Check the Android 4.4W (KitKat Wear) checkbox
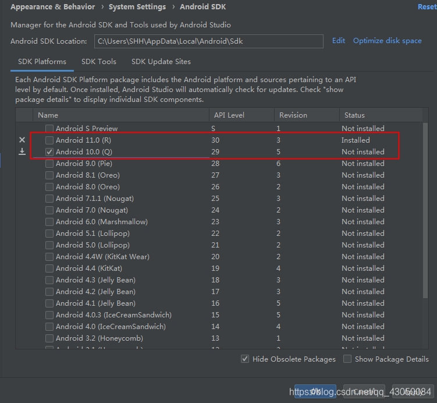The width and height of the screenshot is (437, 403). (x=49, y=257)
